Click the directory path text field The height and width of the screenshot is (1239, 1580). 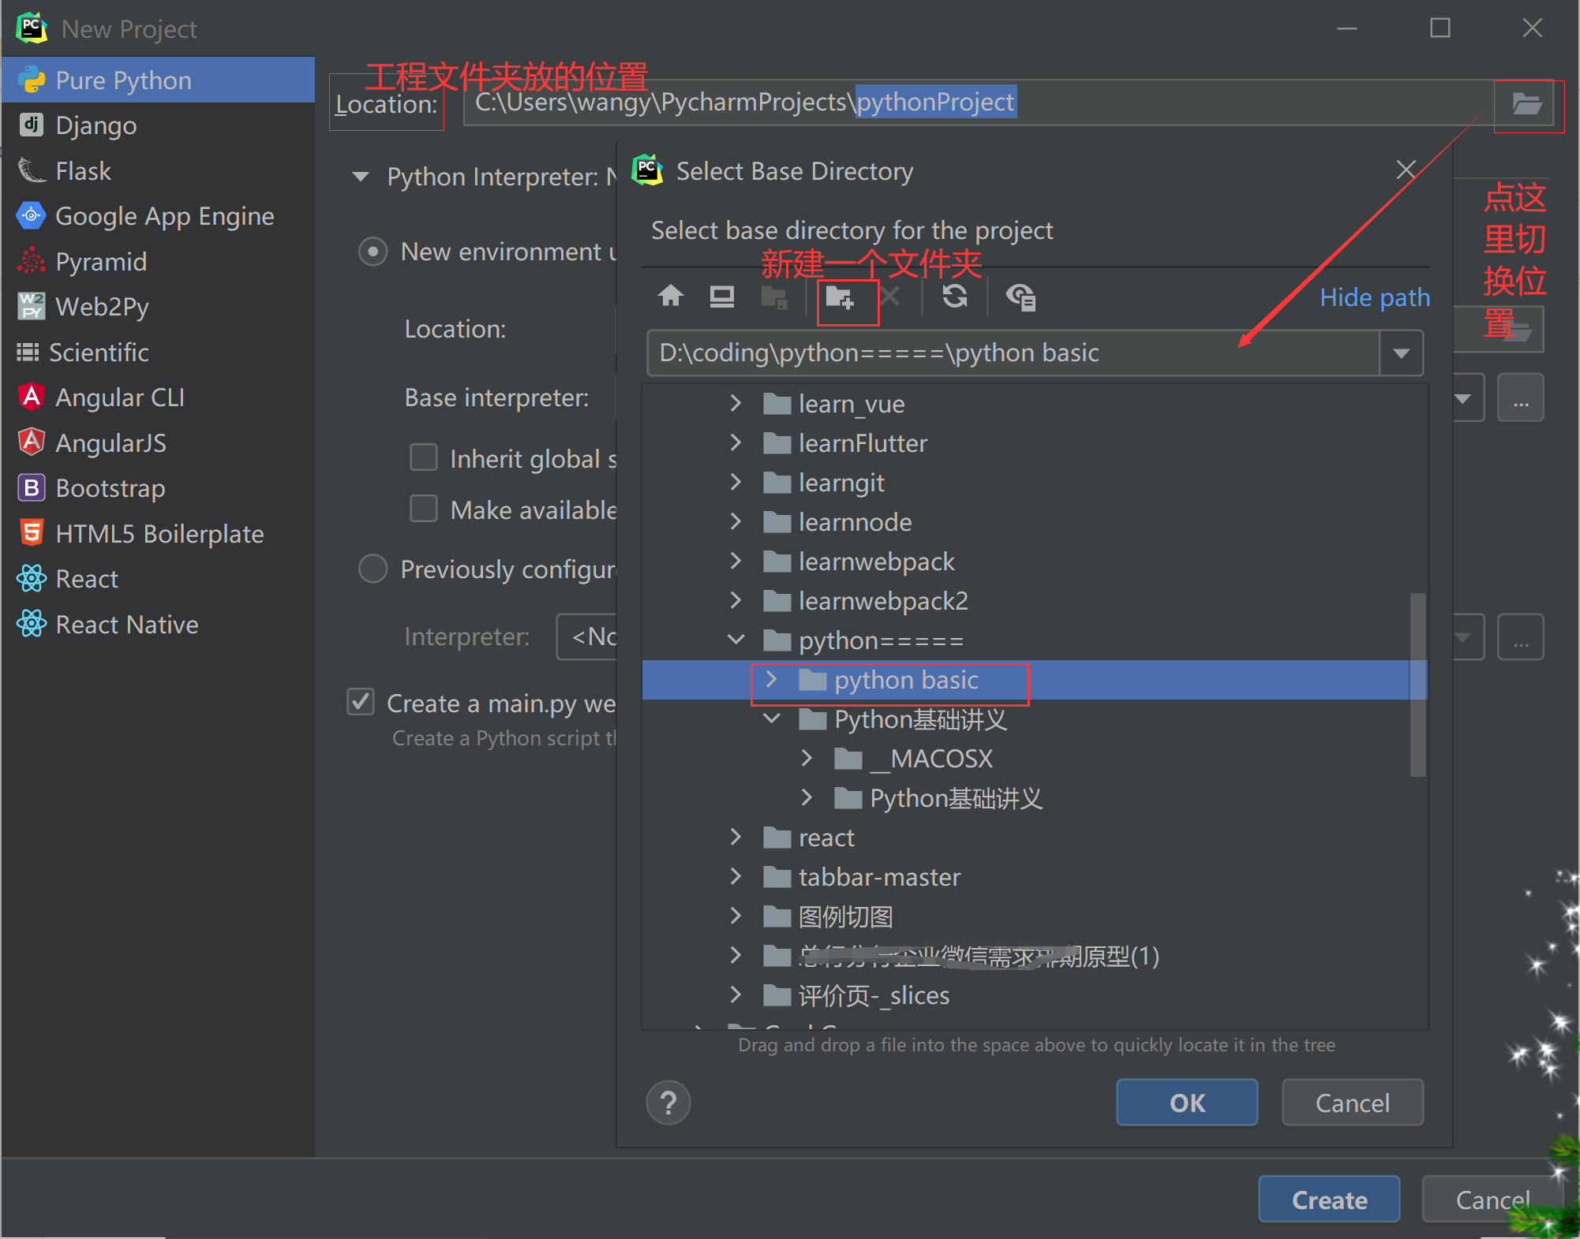(1013, 353)
